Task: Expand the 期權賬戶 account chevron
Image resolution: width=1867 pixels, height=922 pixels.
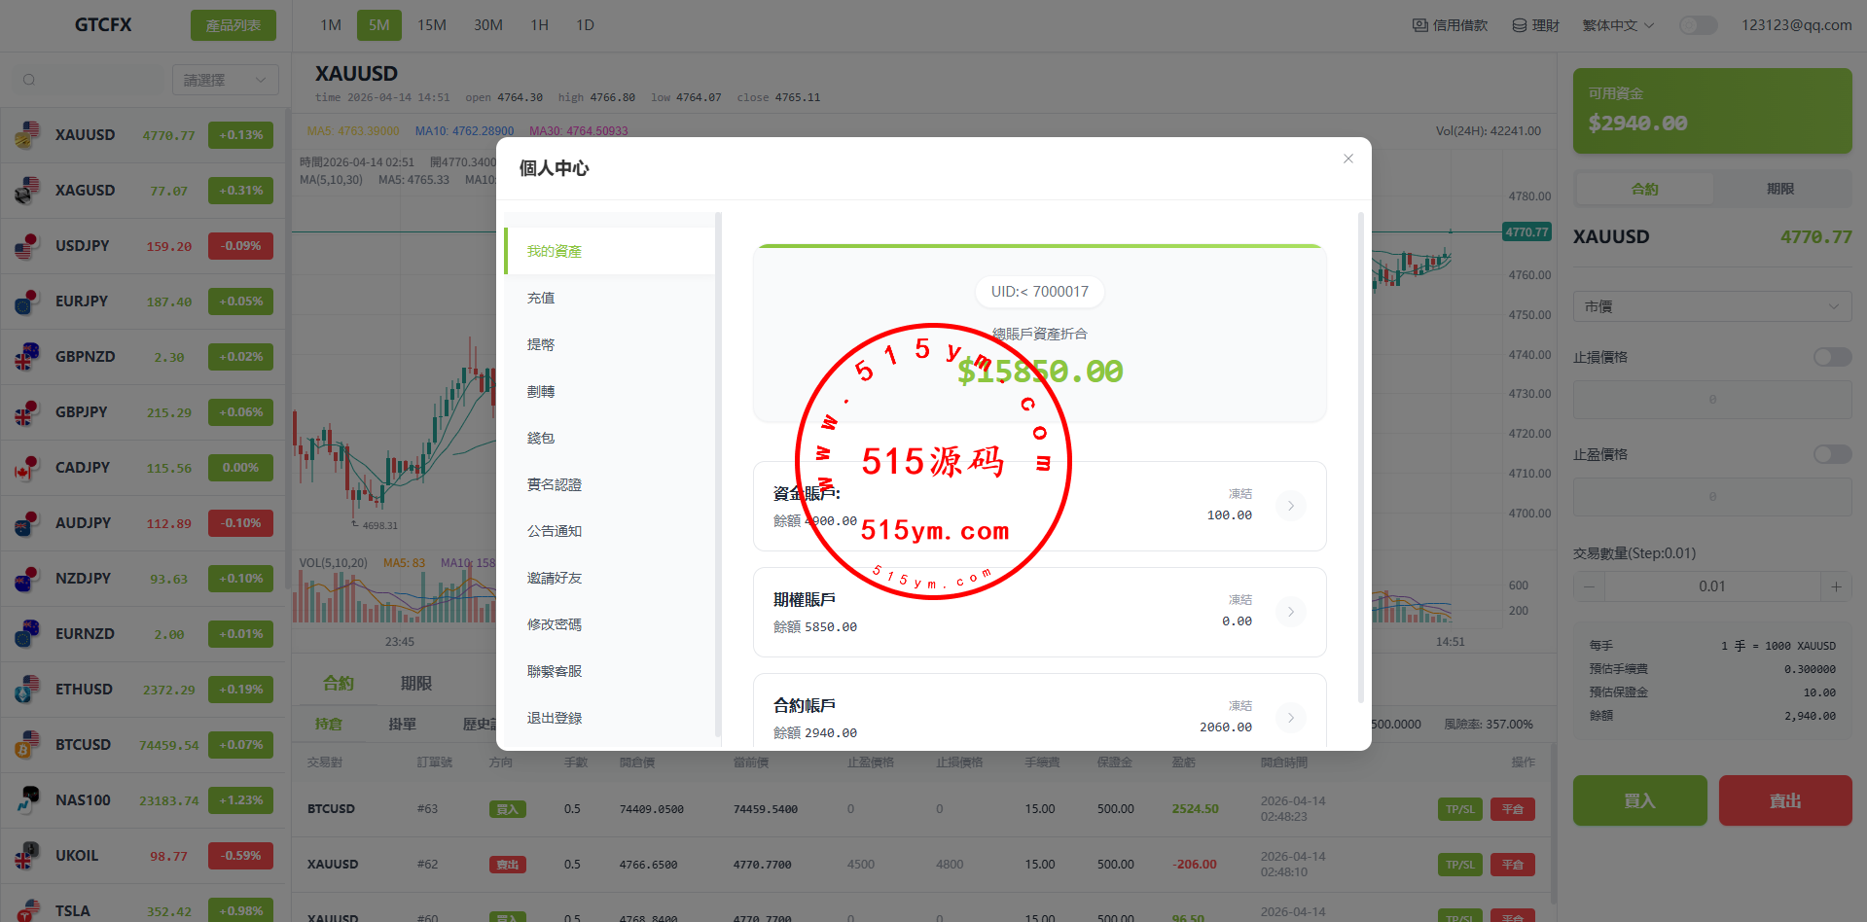Action: pos(1290,612)
